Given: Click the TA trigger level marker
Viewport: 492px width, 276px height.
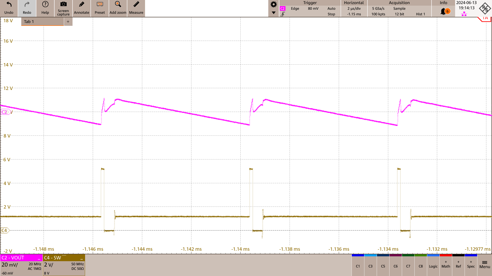Looking at the screenshot, I should point(484,18).
